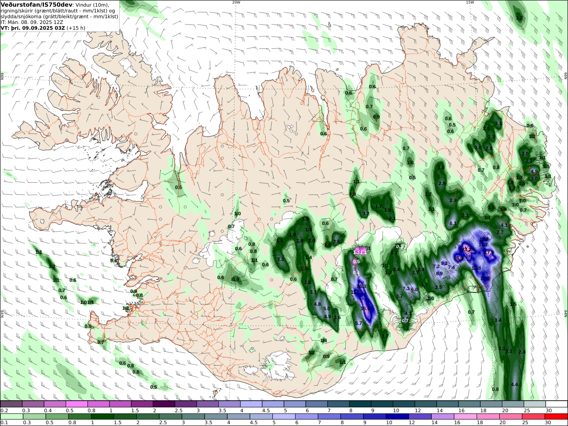Click the 3.2 precipitation value on the map

click(366, 213)
